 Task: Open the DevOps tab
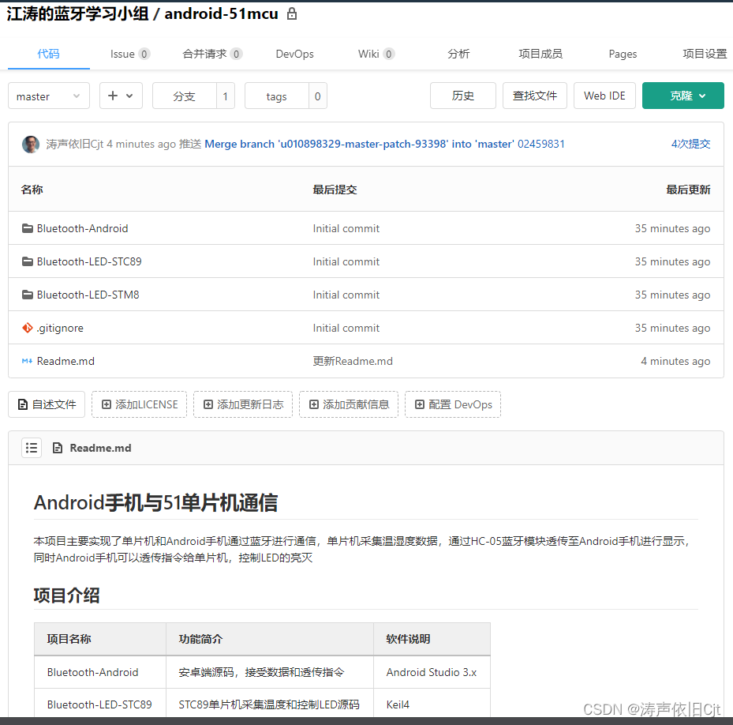(x=294, y=54)
